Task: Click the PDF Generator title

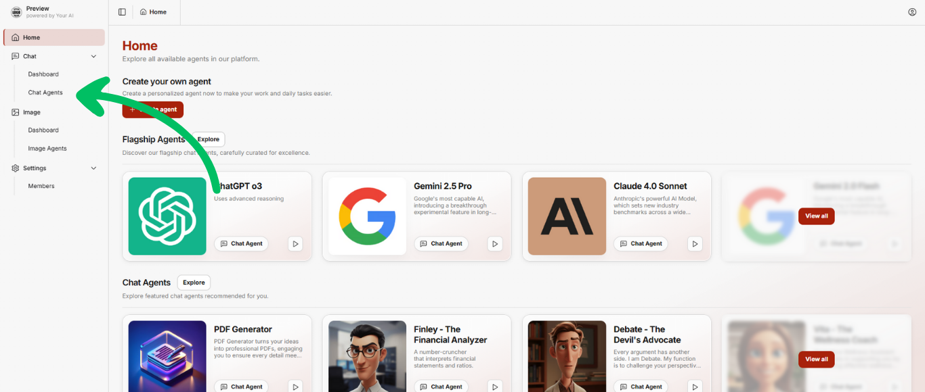Action: point(243,329)
